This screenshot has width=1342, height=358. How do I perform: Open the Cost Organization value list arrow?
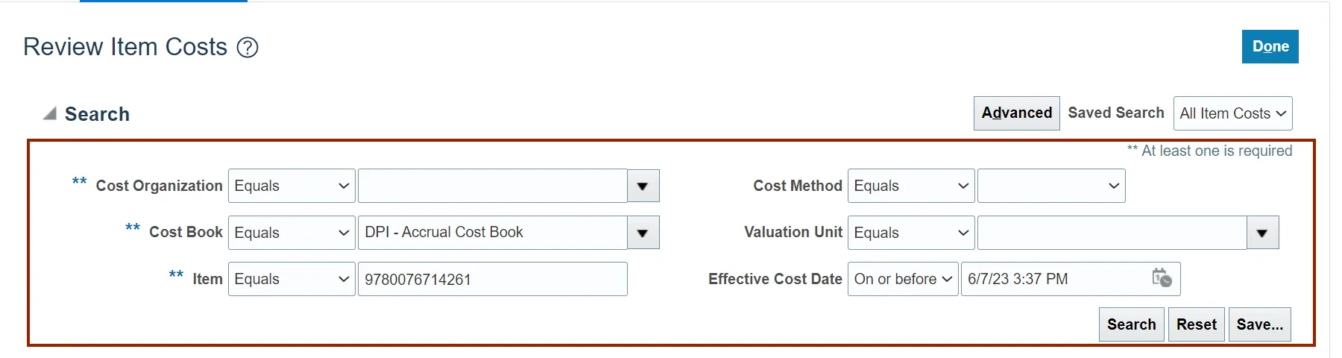click(643, 186)
